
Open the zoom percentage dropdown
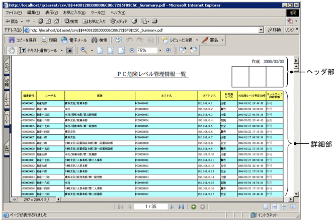click(160, 51)
